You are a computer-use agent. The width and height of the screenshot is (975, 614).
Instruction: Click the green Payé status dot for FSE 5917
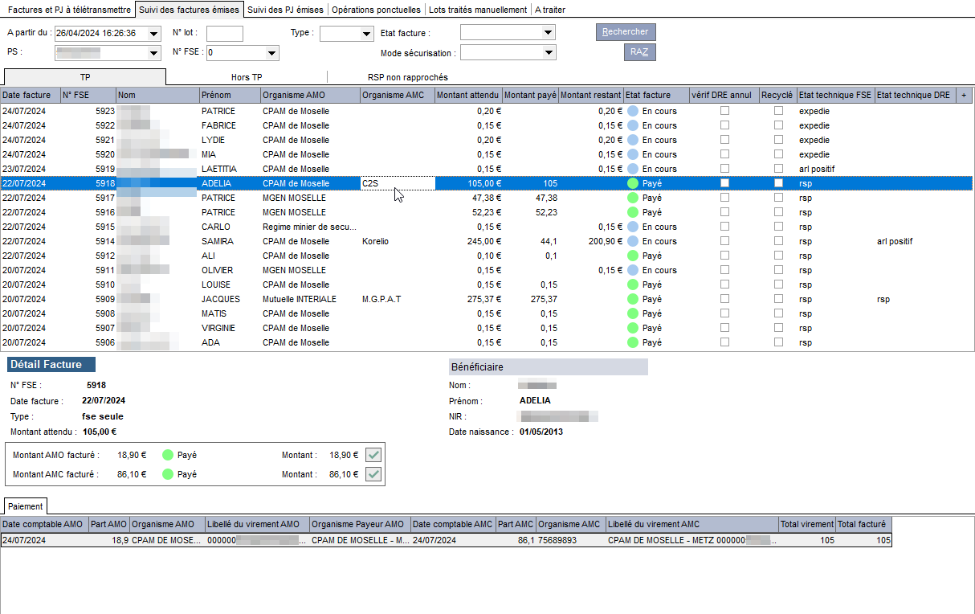tap(633, 198)
